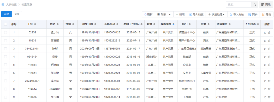274x102 pixels.
Task: Delete row 2 曾惠强 with trash icon
Action: tap(269, 41)
